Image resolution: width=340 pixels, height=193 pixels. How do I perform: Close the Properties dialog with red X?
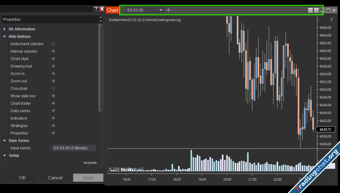[x=102, y=9]
